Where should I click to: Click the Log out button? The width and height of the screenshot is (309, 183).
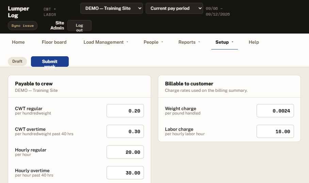coord(79,25)
